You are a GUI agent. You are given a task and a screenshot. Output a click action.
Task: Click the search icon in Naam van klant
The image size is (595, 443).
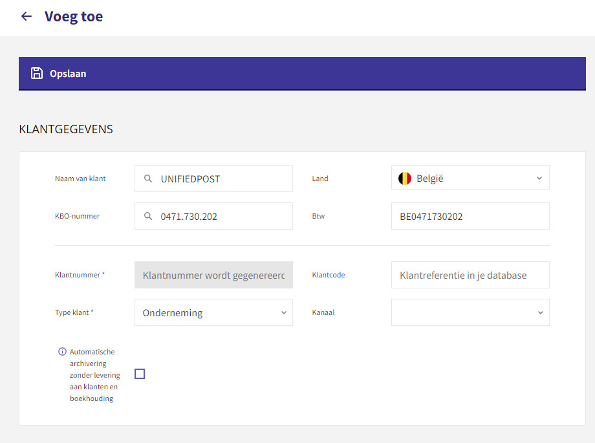point(148,178)
